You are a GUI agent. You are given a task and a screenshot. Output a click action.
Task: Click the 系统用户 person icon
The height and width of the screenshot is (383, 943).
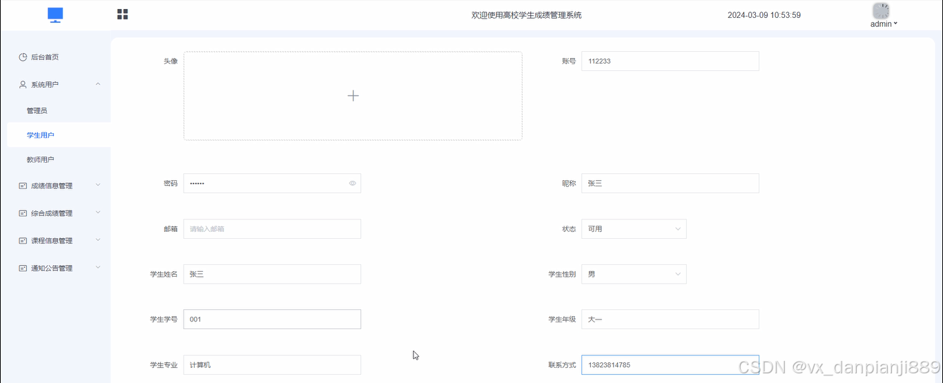pyautogui.click(x=23, y=85)
